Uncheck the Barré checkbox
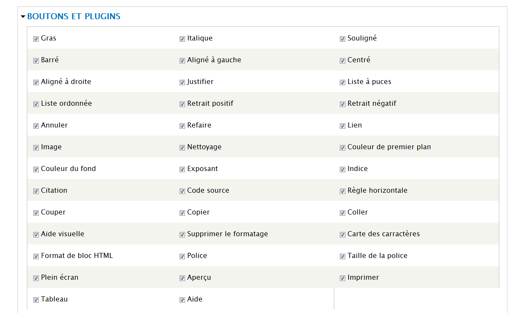 (x=36, y=61)
